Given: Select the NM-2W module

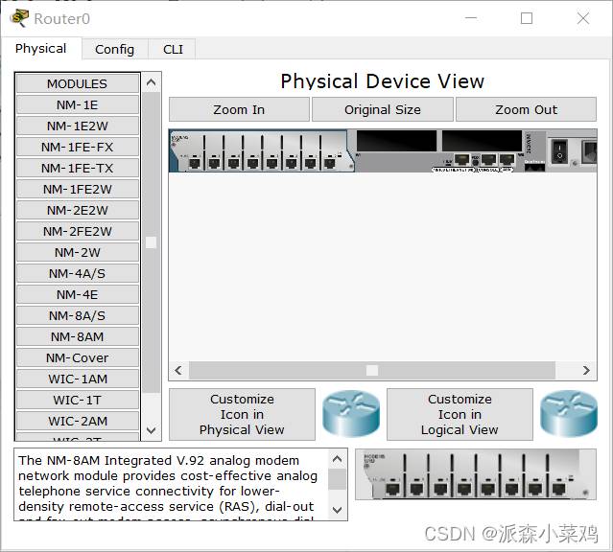Looking at the screenshot, I should 78,252.
